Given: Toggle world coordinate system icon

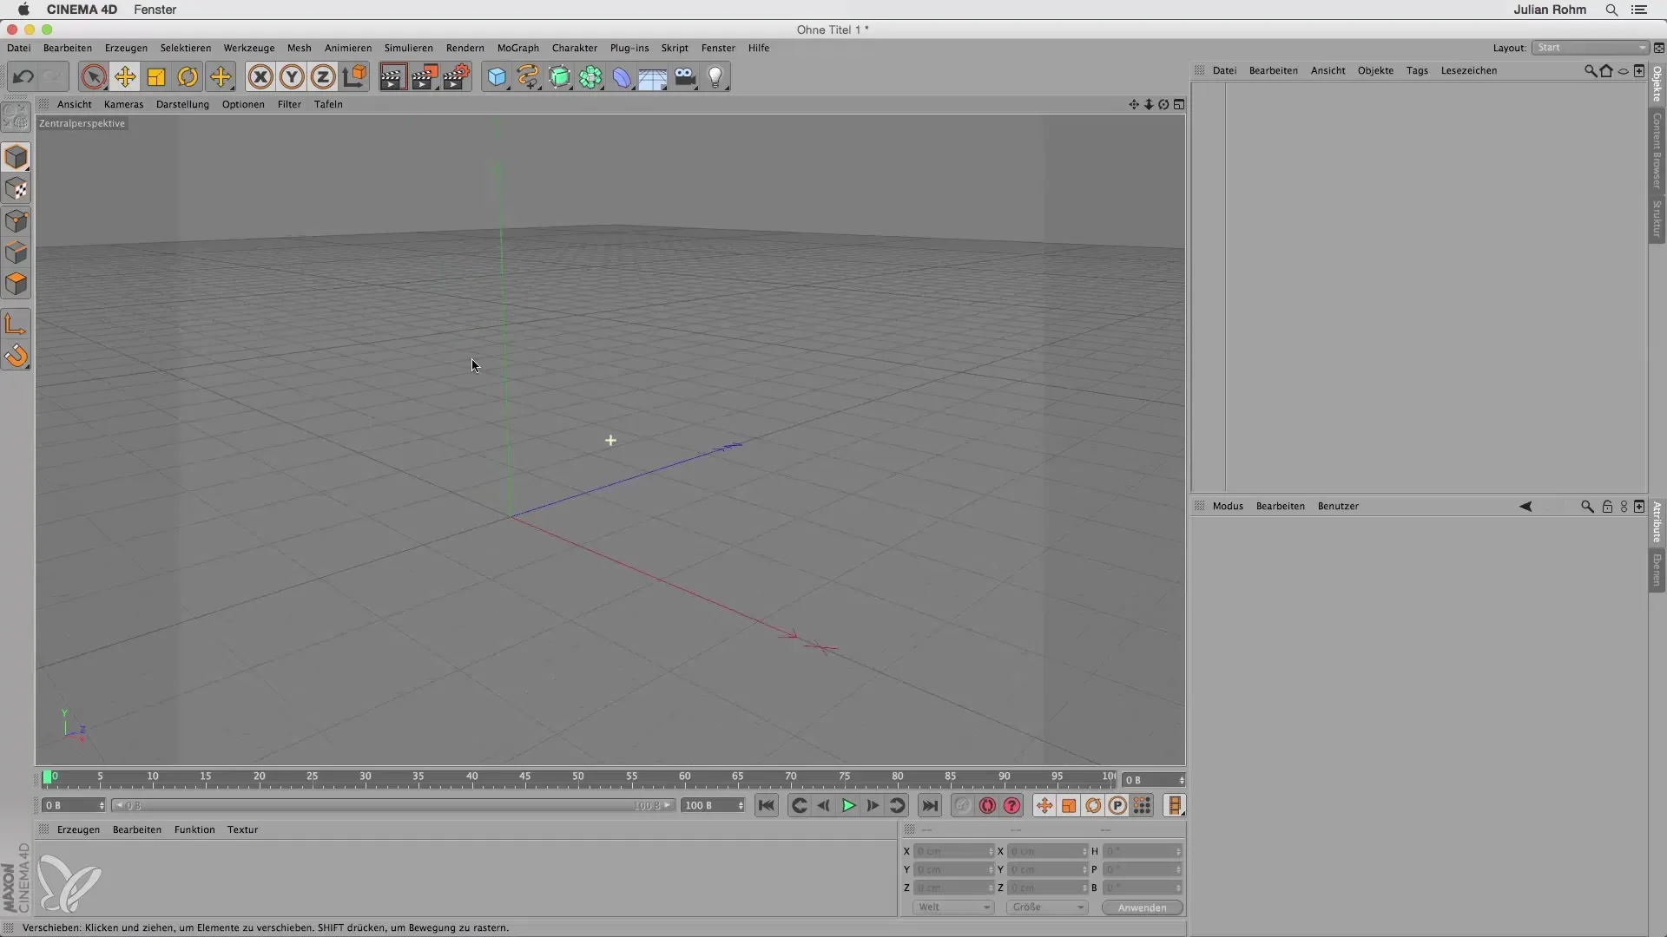Looking at the screenshot, I should [354, 77].
